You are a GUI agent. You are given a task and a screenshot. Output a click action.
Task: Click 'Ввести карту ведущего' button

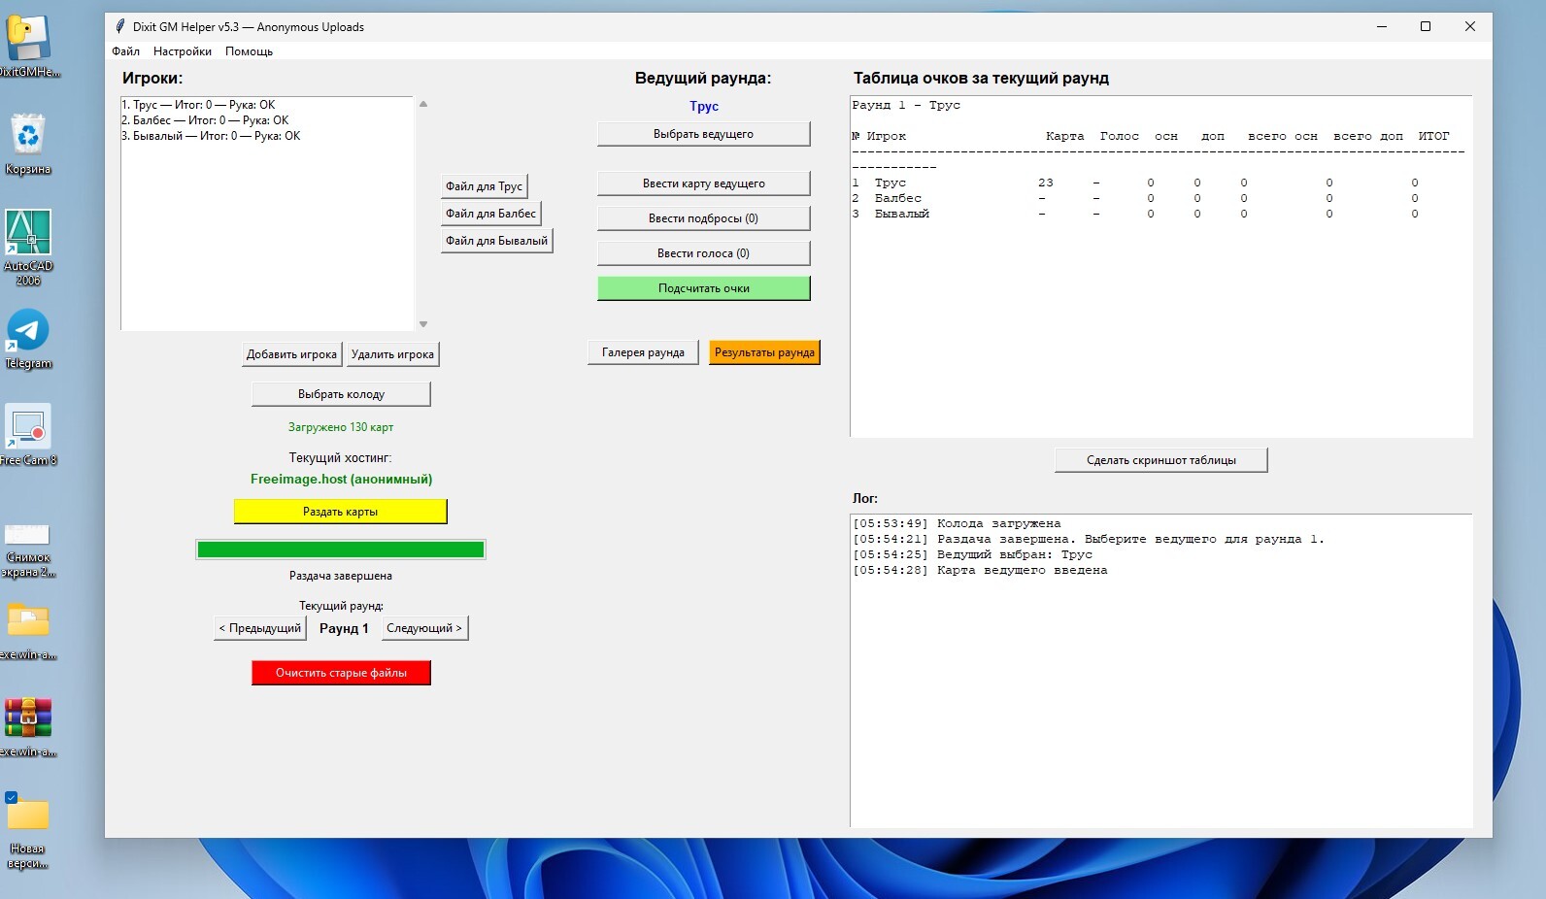[x=703, y=183]
